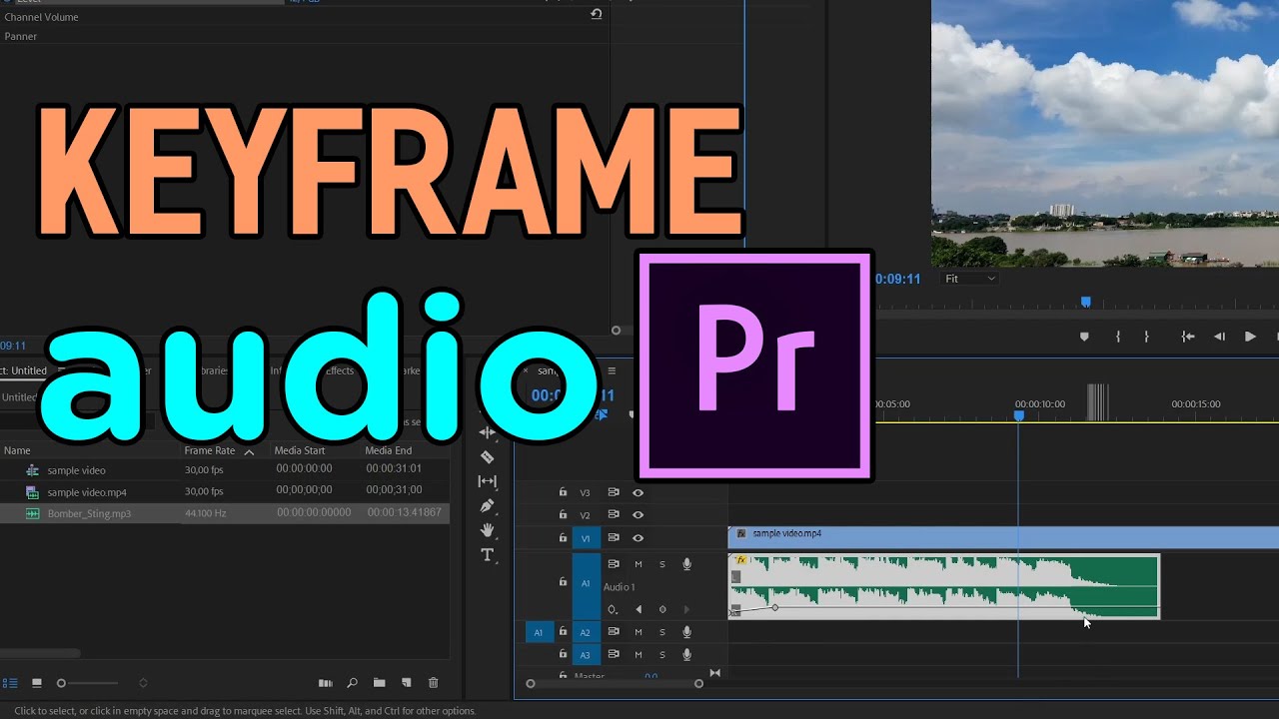Open the Project: Untitled tab
This screenshot has width=1279, height=719.
24,370
